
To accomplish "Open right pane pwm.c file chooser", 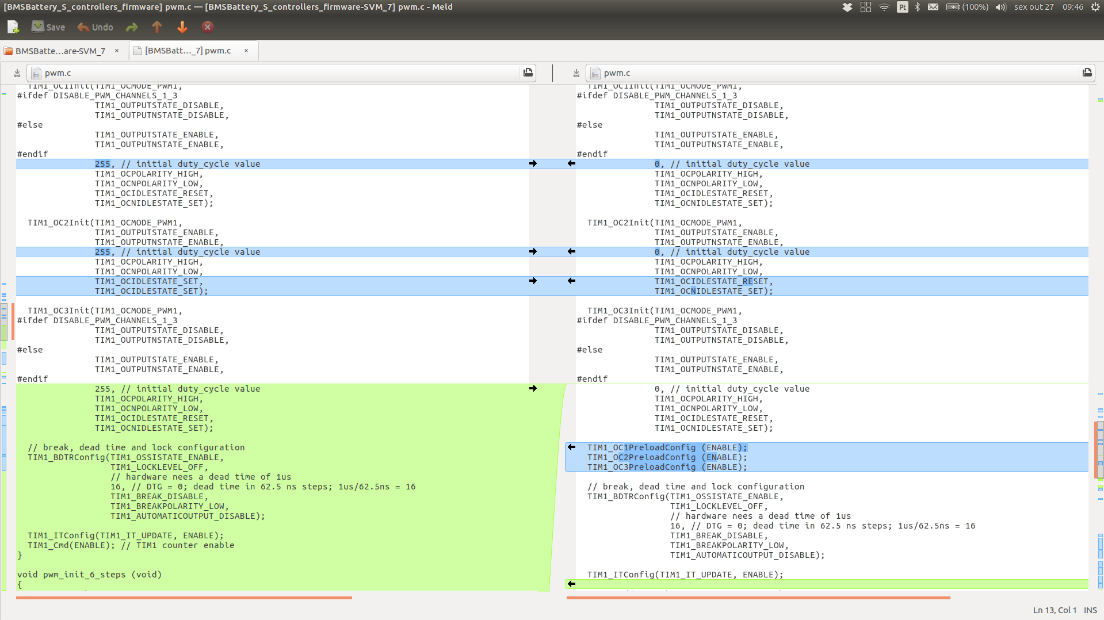I will (x=832, y=73).
